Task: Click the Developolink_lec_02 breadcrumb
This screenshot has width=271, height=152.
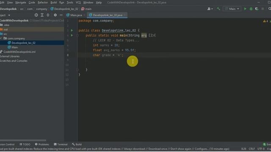Action: pyautogui.click(x=64, y=9)
